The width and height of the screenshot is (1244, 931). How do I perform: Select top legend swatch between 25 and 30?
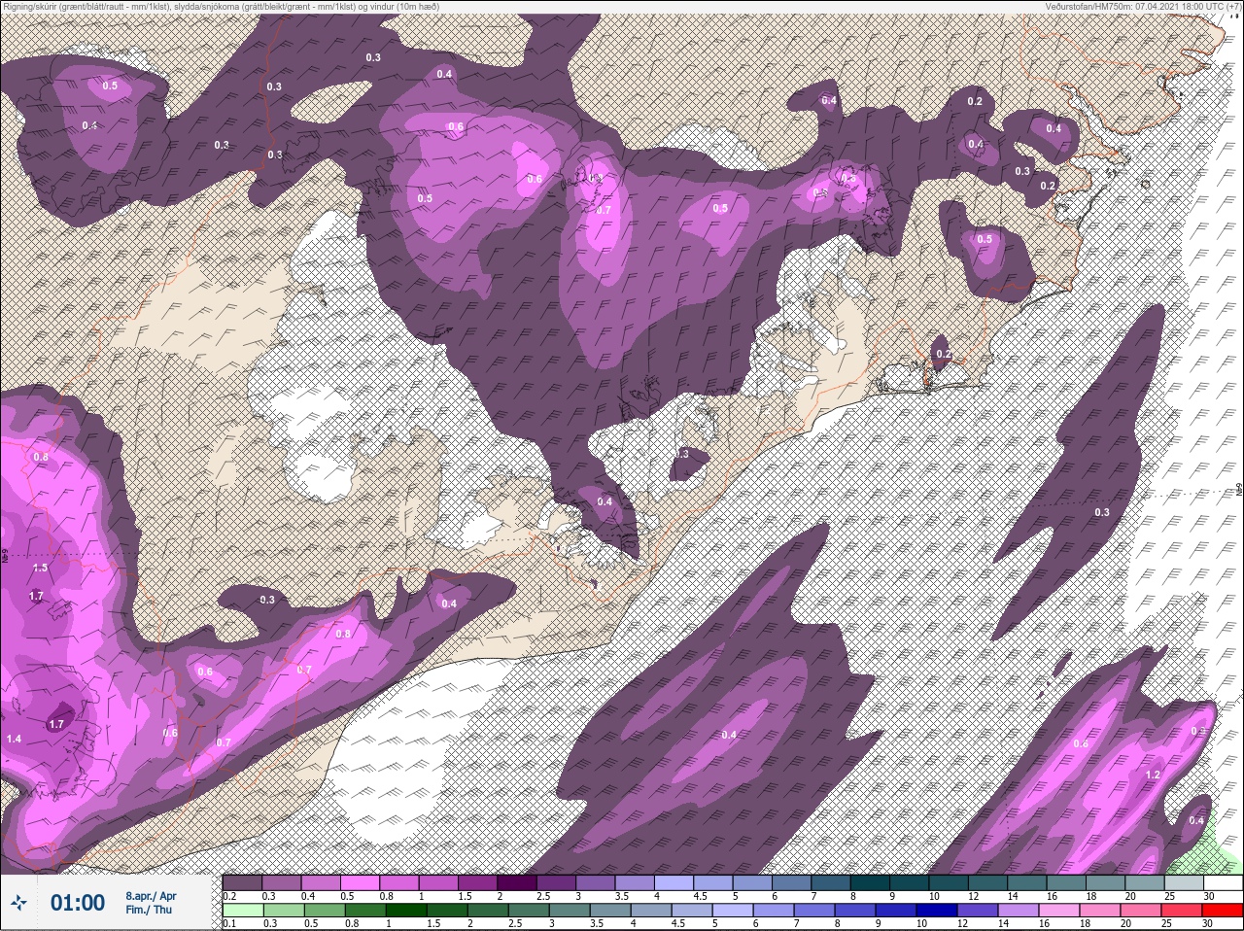(1183, 882)
